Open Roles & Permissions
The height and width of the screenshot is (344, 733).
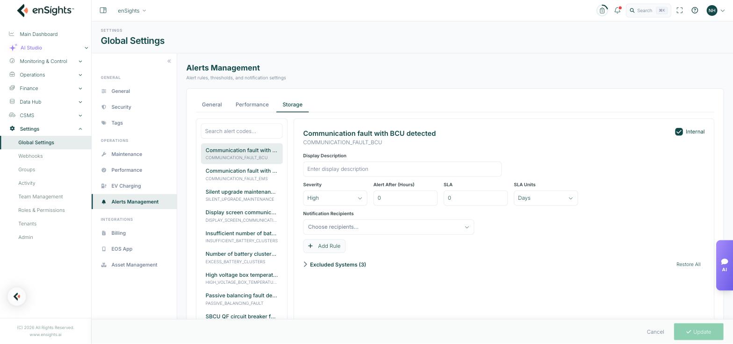tap(42, 210)
